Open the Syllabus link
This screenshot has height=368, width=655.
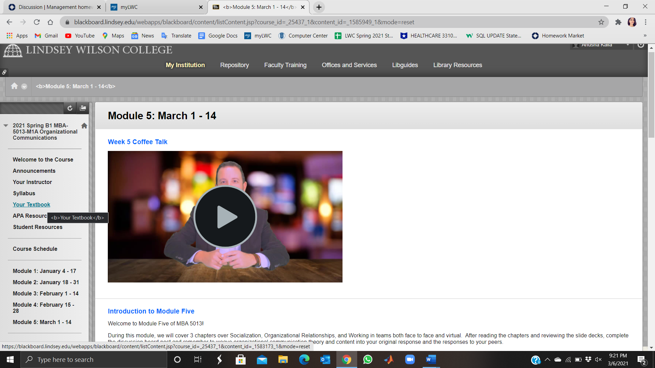[24, 193]
